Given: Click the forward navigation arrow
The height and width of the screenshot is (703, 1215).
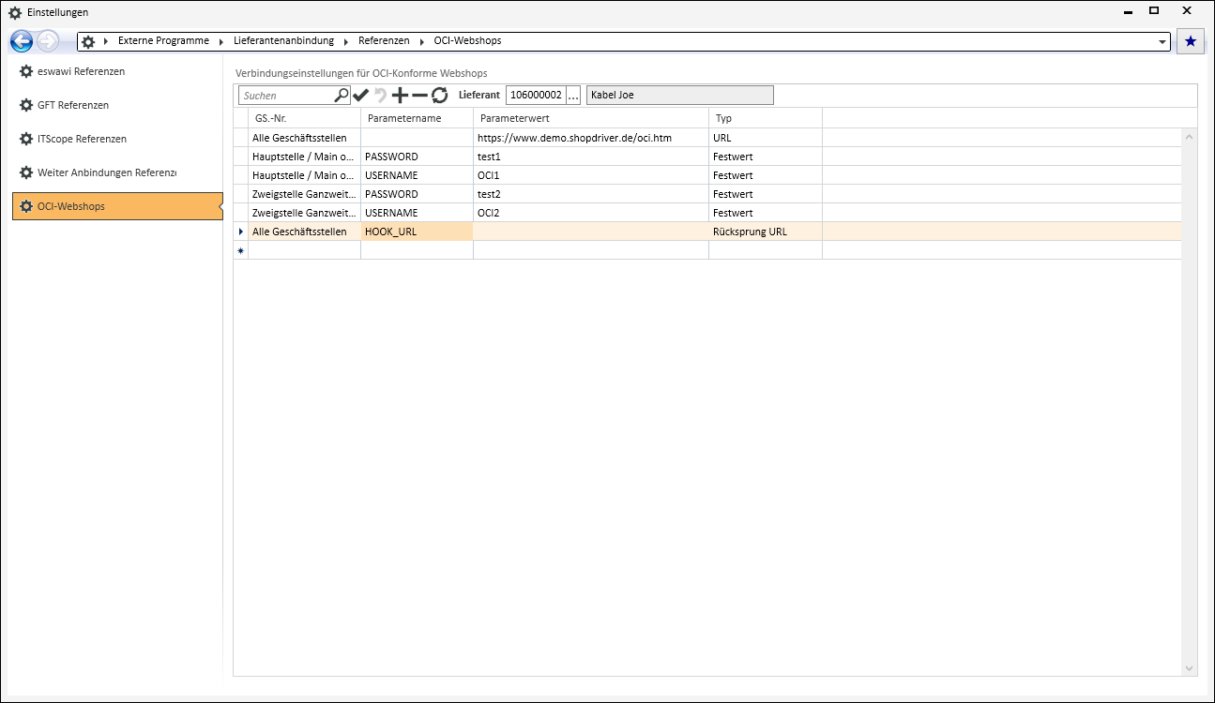Looking at the screenshot, I should [48, 41].
